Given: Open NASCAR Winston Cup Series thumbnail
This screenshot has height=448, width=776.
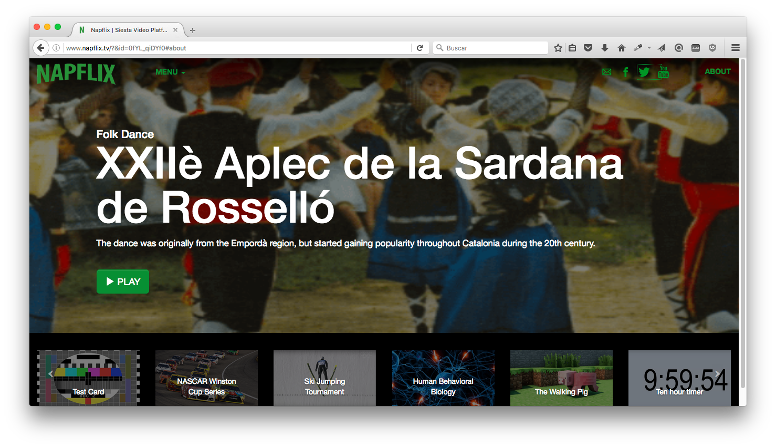Looking at the screenshot, I should click(206, 378).
